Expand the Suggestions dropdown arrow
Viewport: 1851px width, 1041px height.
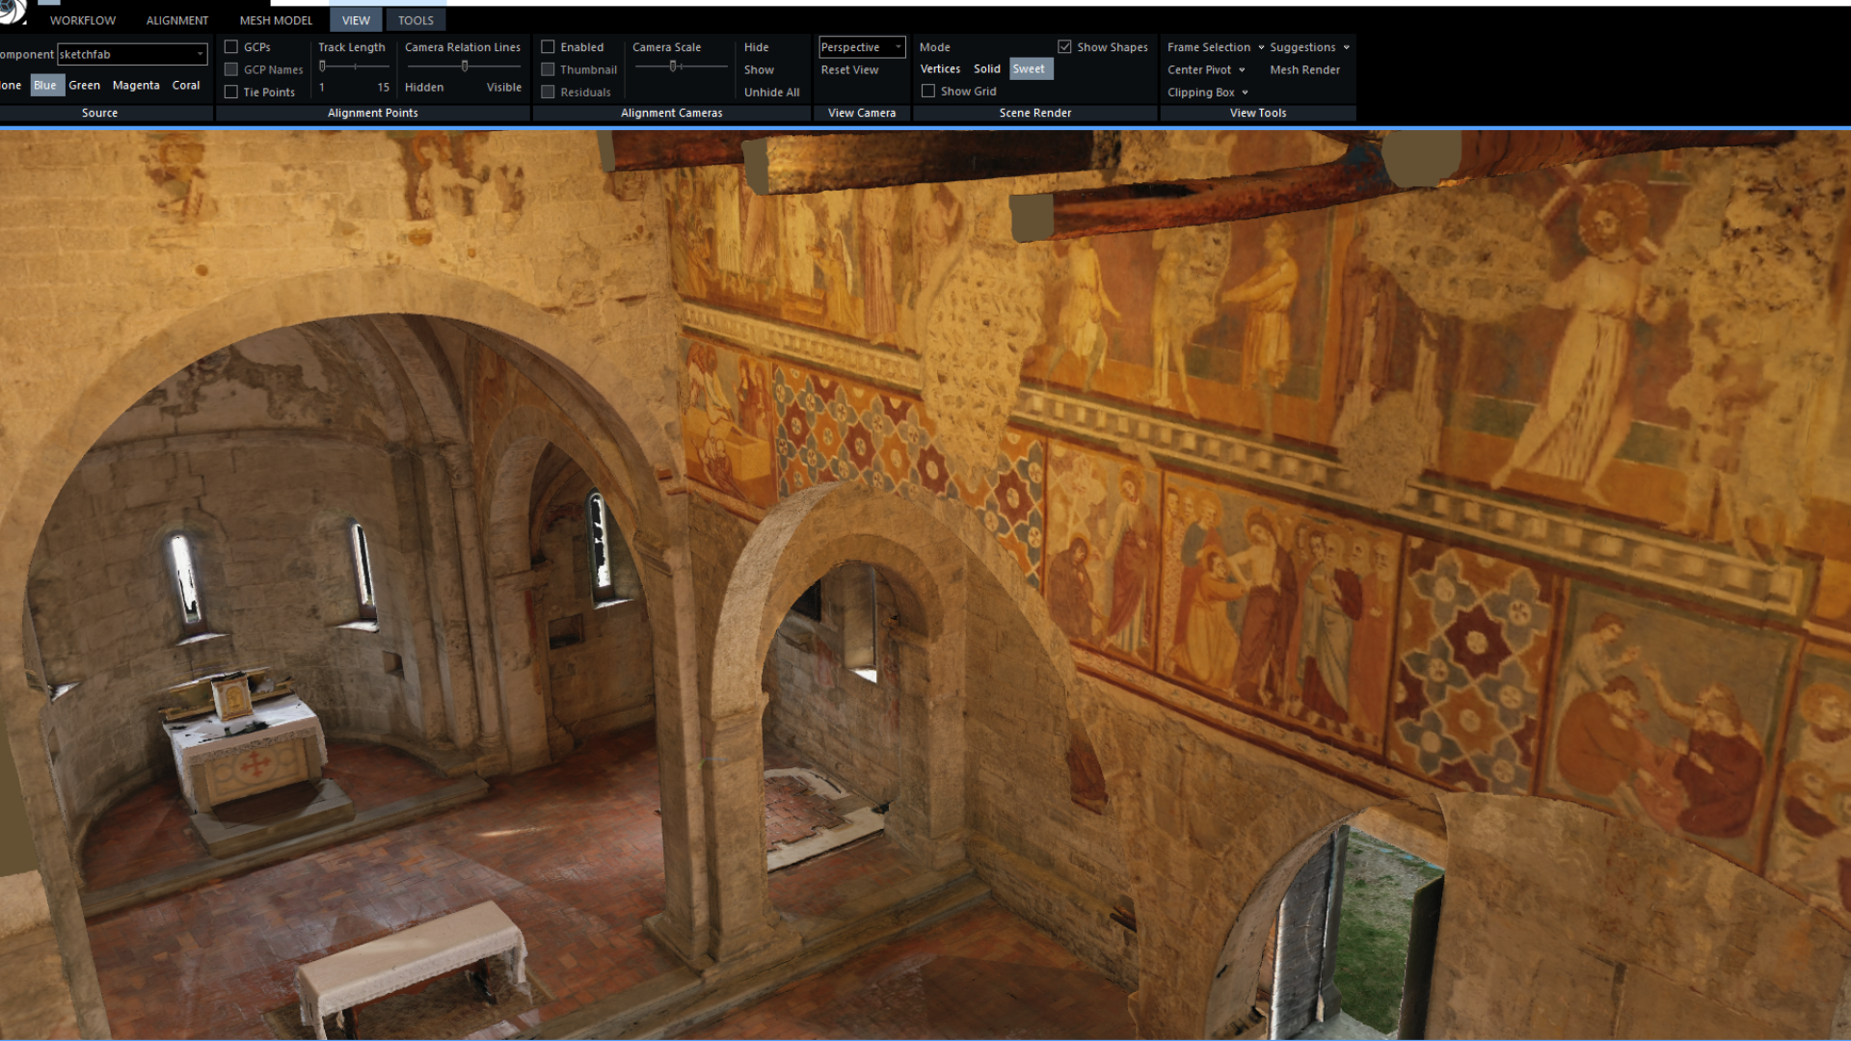tap(1346, 47)
